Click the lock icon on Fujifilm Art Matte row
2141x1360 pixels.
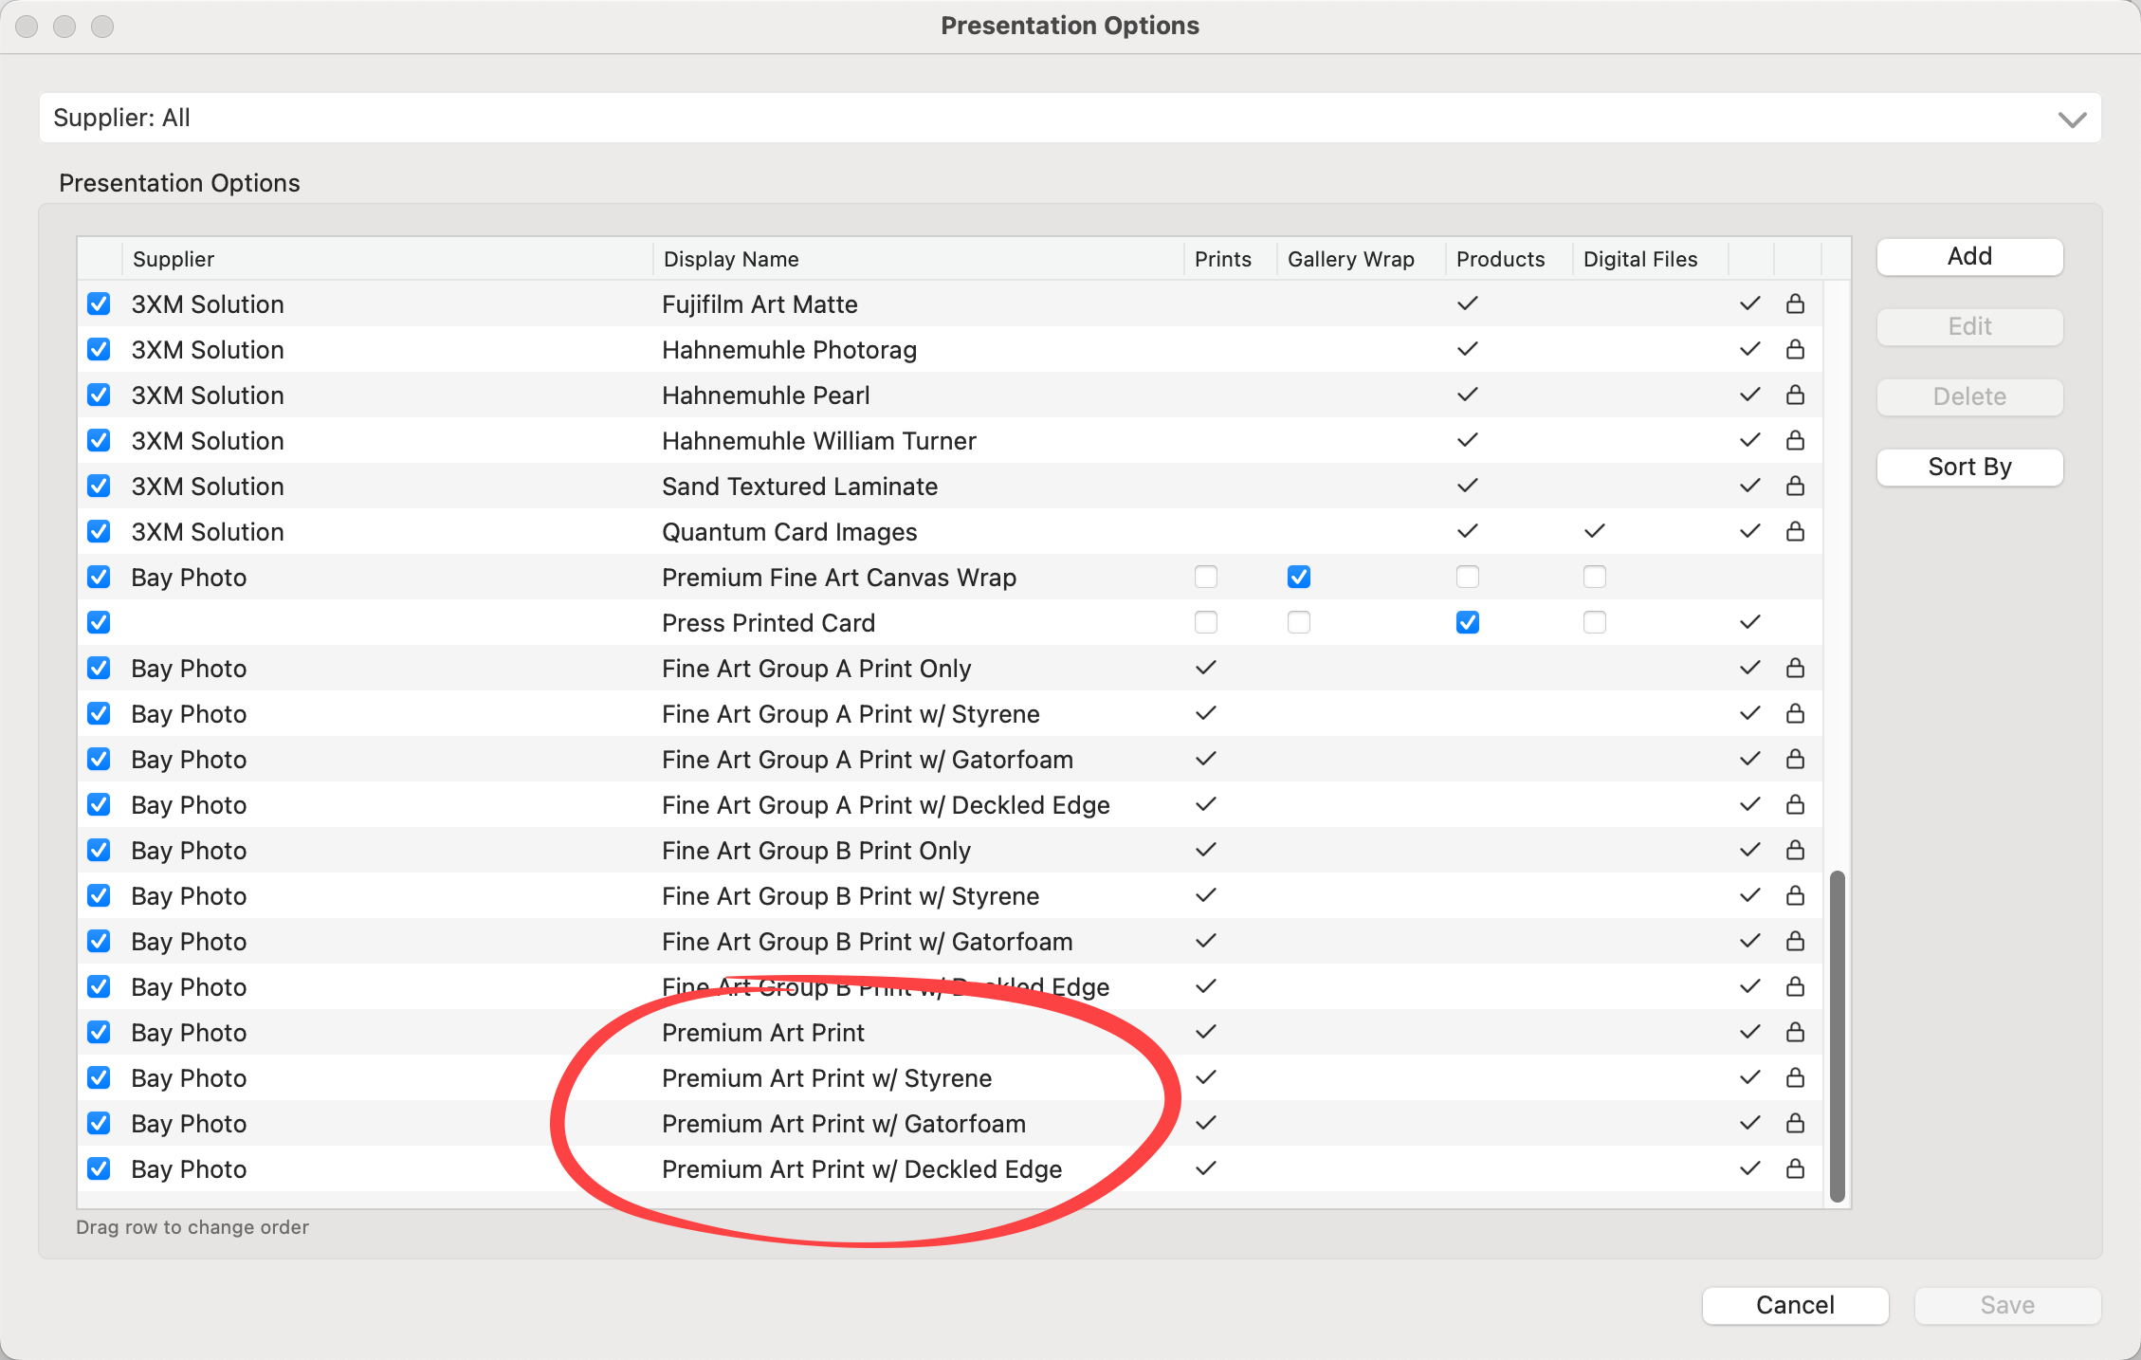tap(1795, 303)
